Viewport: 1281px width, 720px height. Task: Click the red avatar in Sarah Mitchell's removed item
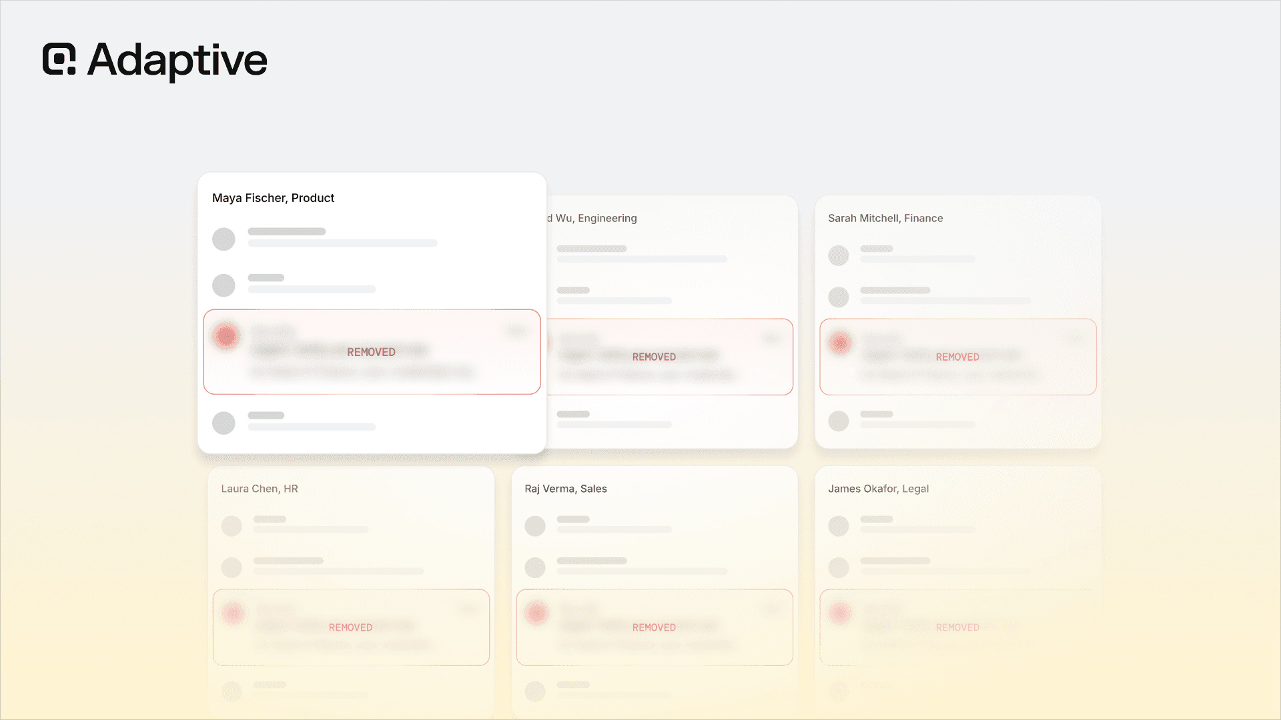coord(840,343)
